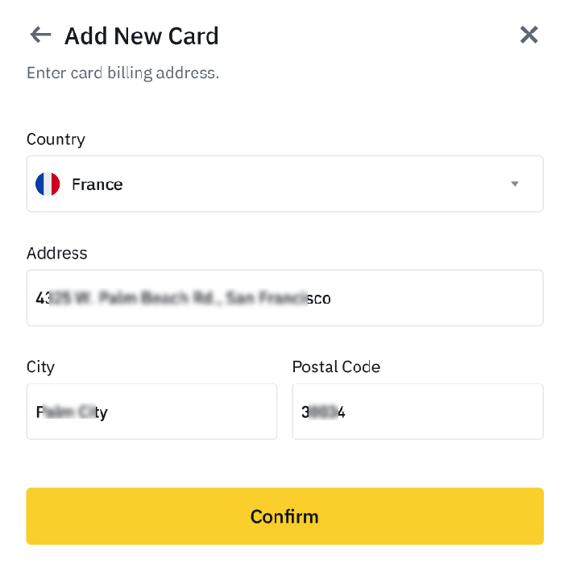Place cursor after final digit 4 in Postal Code
The image size is (564, 567).
[x=346, y=412]
